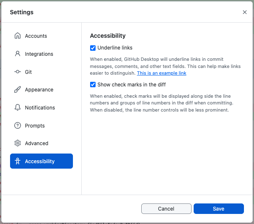Follow the 'This is an example link'

pyautogui.click(x=161, y=73)
